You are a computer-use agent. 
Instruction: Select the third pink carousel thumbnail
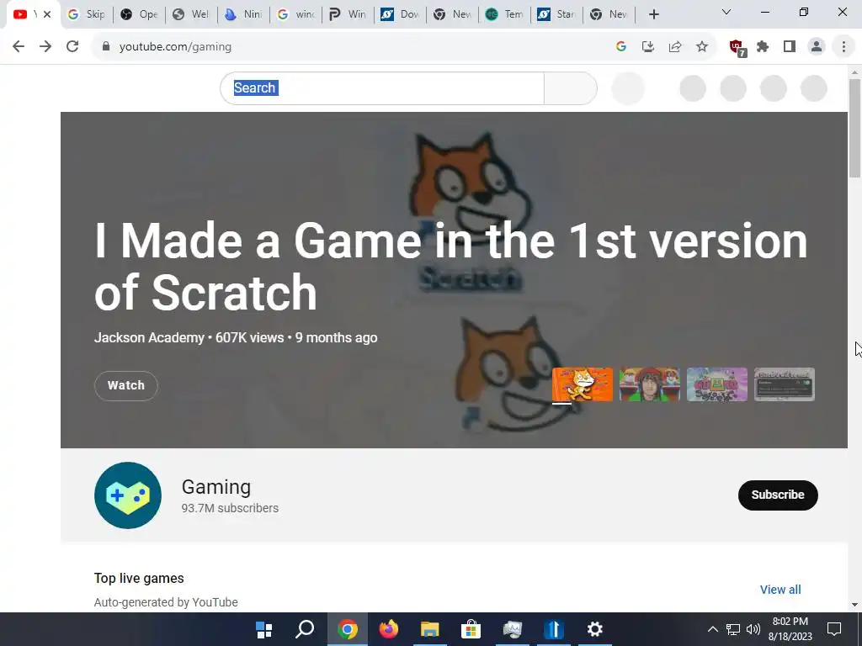[717, 384]
